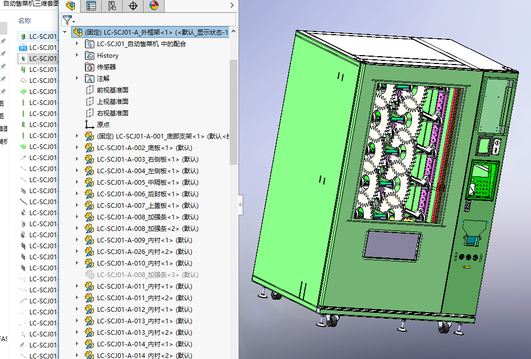Screen dimensions: 531x359
Task: Select LC-SCJ01-A-014_内衬<1> in the tree
Action: [145, 344]
